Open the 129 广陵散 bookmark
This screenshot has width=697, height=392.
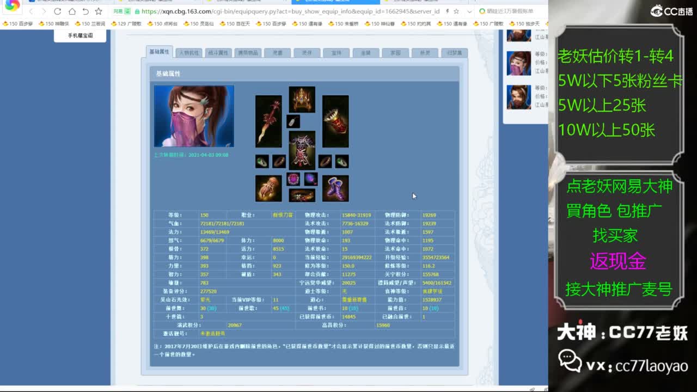pyautogui.click(x=126, y=23)
